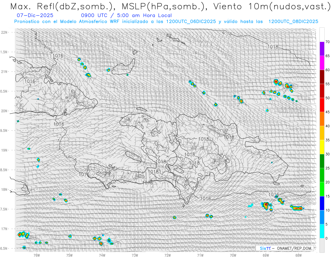Pick the dark blue 10–15 dBZ band
Image resolution: width=335 pixels, height=259 pixels.
(322, 203)
